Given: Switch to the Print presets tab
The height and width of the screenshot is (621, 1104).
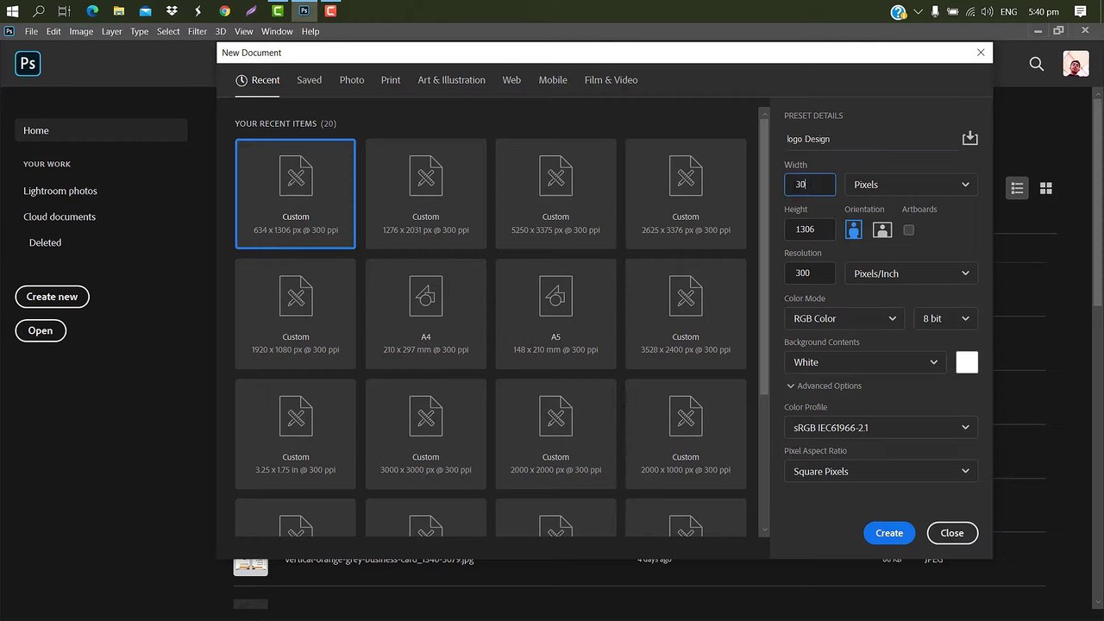Looking at the screenshot, I should (x=391, y=80).
